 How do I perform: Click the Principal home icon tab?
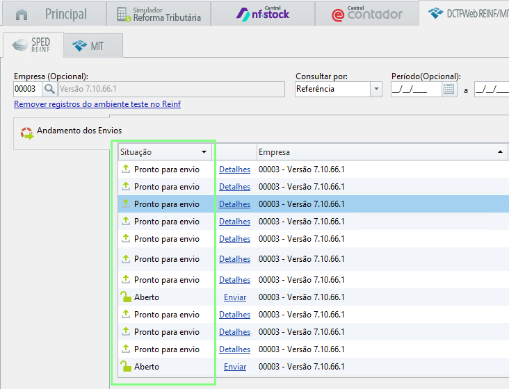click(22, 14)
